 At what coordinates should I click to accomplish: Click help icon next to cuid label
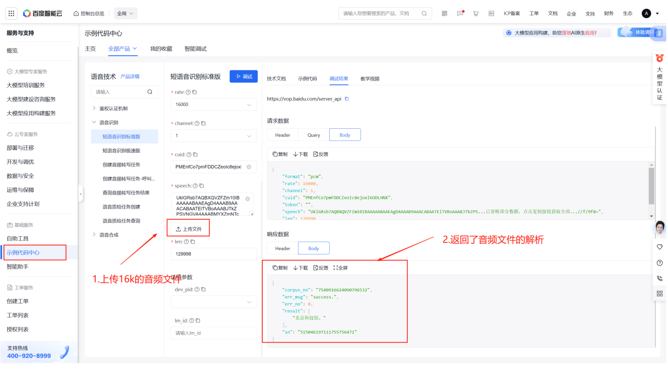(x=189, y=155)
